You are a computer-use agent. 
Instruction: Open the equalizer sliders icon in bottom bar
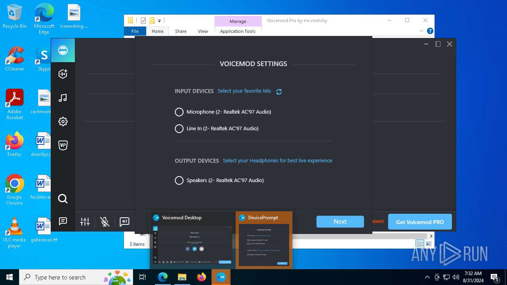(x=85, y=222)
